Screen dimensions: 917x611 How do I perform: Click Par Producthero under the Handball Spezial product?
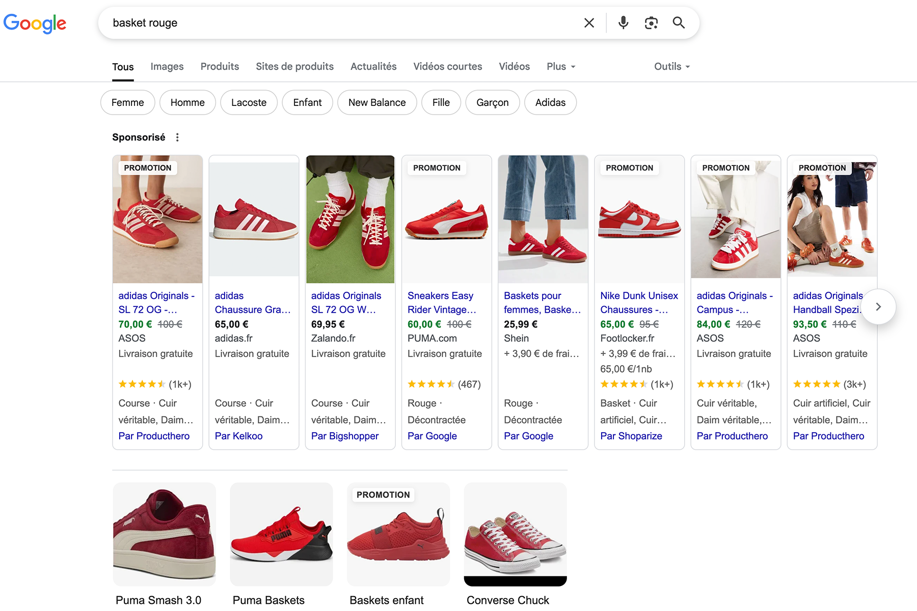[828, 436]
